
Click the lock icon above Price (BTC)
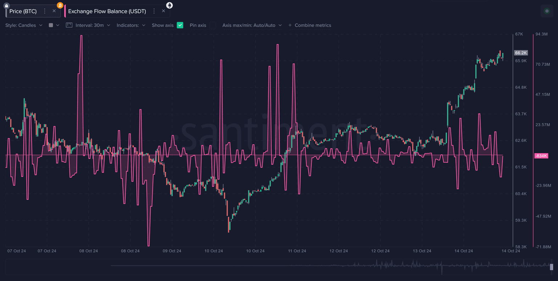[x=6, y=6]
